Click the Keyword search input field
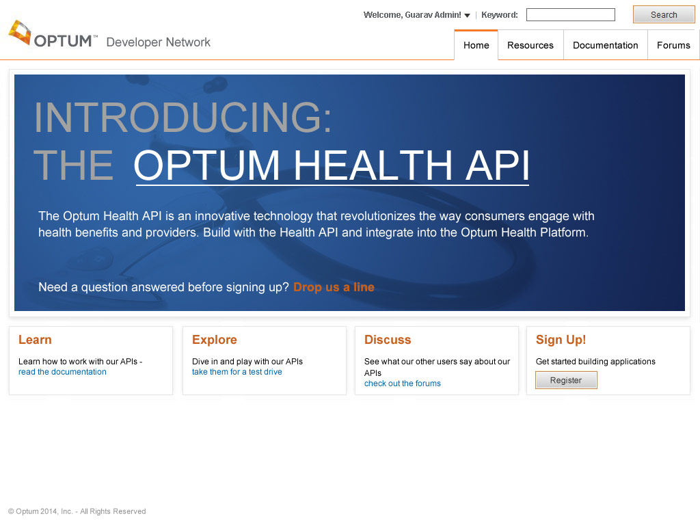The width and height of the screenshot is (700, 525). (570, 15)
